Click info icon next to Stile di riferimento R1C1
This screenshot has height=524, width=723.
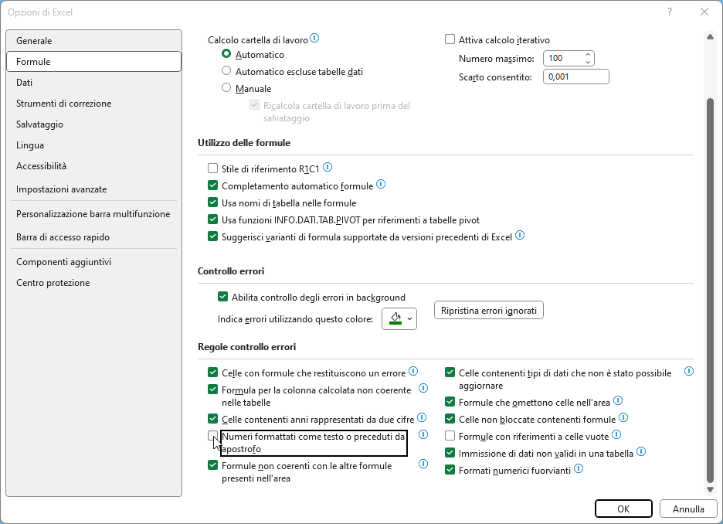[x=328, y=167]
